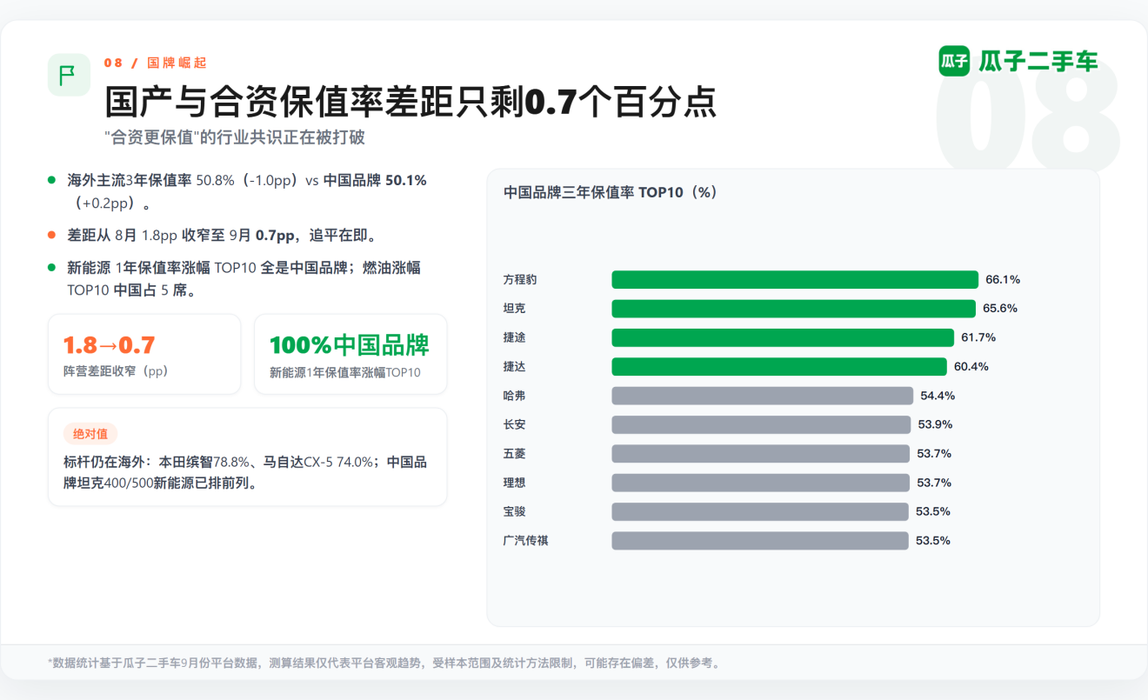Click the green bar for 坦克
The image size is (1148, 700).
point(793,309)
